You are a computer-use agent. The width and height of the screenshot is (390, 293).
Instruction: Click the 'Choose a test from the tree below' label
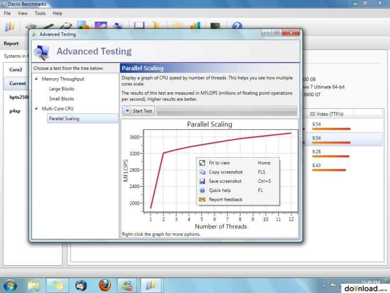click(x=68, y=68)
